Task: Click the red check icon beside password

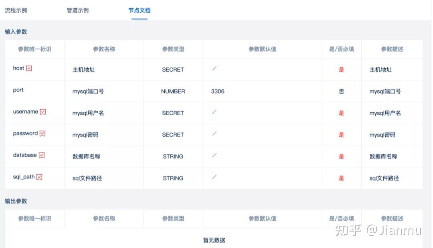Action: pos(42,134)
